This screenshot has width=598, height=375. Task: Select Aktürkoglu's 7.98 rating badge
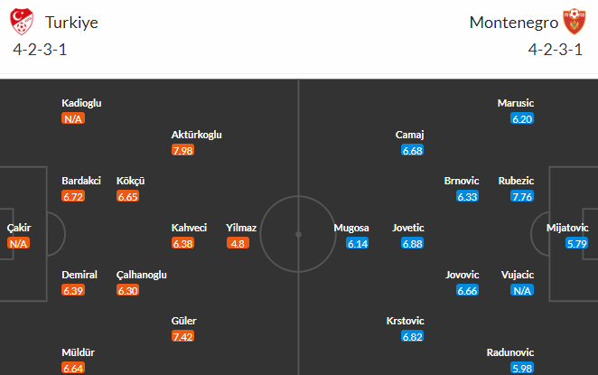pos(182,150)
